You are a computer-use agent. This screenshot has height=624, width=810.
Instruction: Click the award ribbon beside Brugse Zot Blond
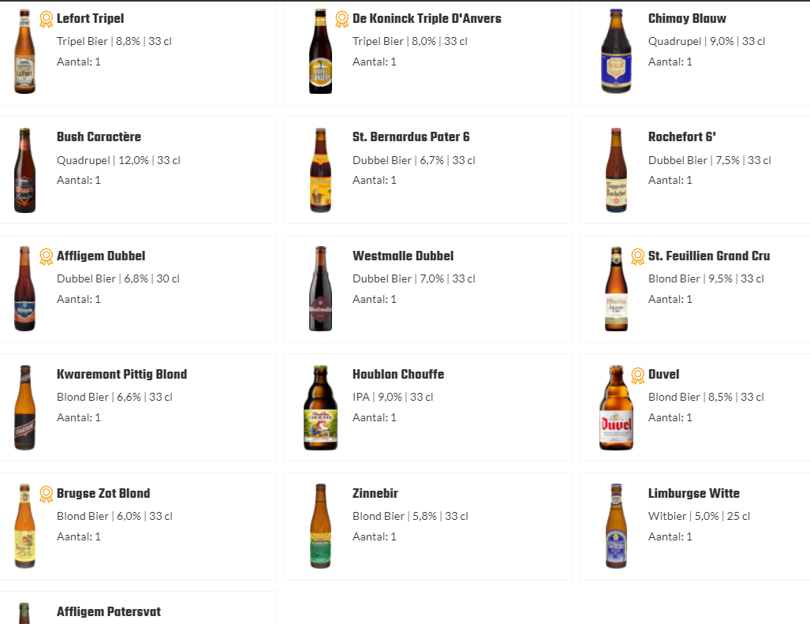[47, 494]
